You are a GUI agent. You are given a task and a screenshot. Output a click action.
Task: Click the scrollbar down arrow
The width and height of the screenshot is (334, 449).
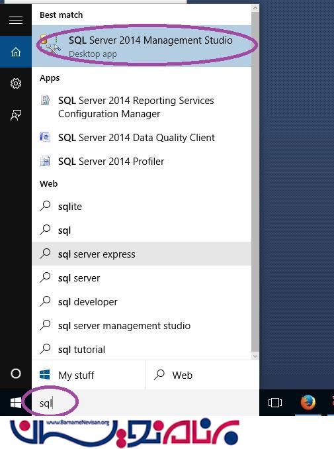(x=255, y=356)
